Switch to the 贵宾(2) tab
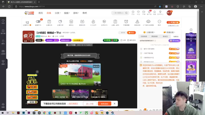 coord(165,36)
